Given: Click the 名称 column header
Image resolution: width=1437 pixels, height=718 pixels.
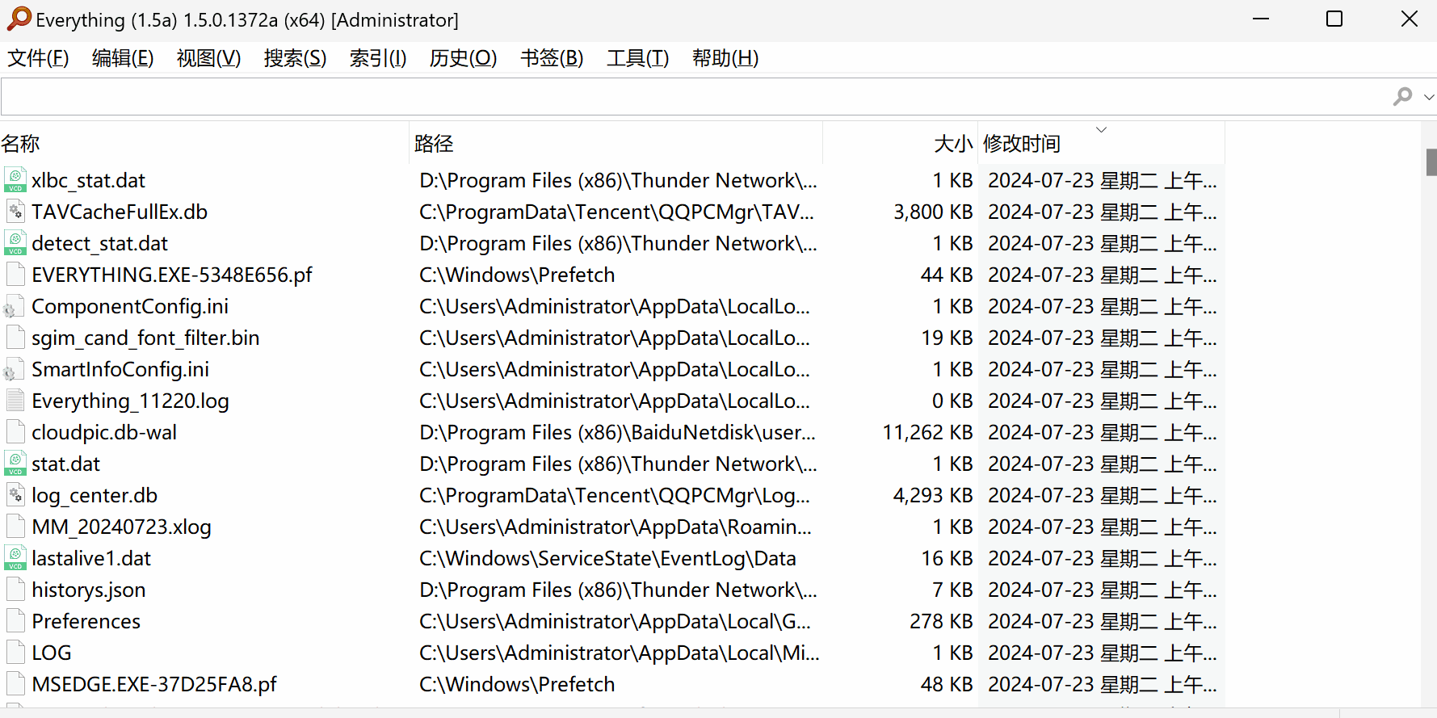Looking at the screenshot, I should click(x=21, y=144).
